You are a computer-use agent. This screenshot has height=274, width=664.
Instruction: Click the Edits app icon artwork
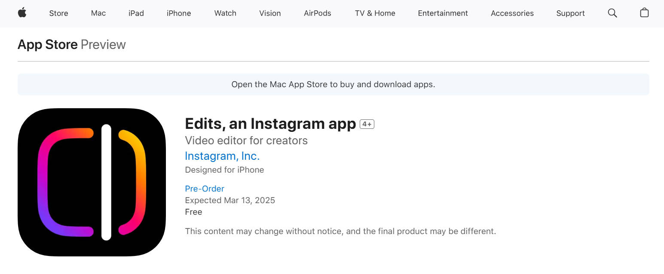(92, 181)
